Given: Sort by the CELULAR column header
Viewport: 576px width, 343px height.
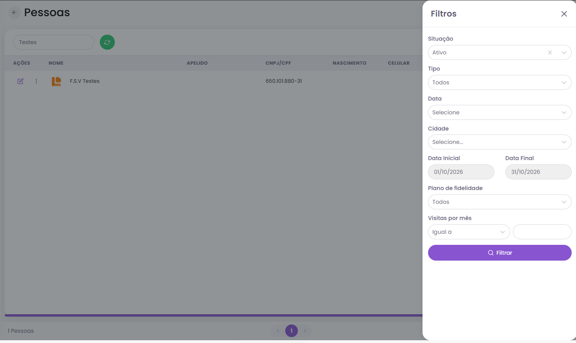Looking at the screenshot, I should point(399,63).
